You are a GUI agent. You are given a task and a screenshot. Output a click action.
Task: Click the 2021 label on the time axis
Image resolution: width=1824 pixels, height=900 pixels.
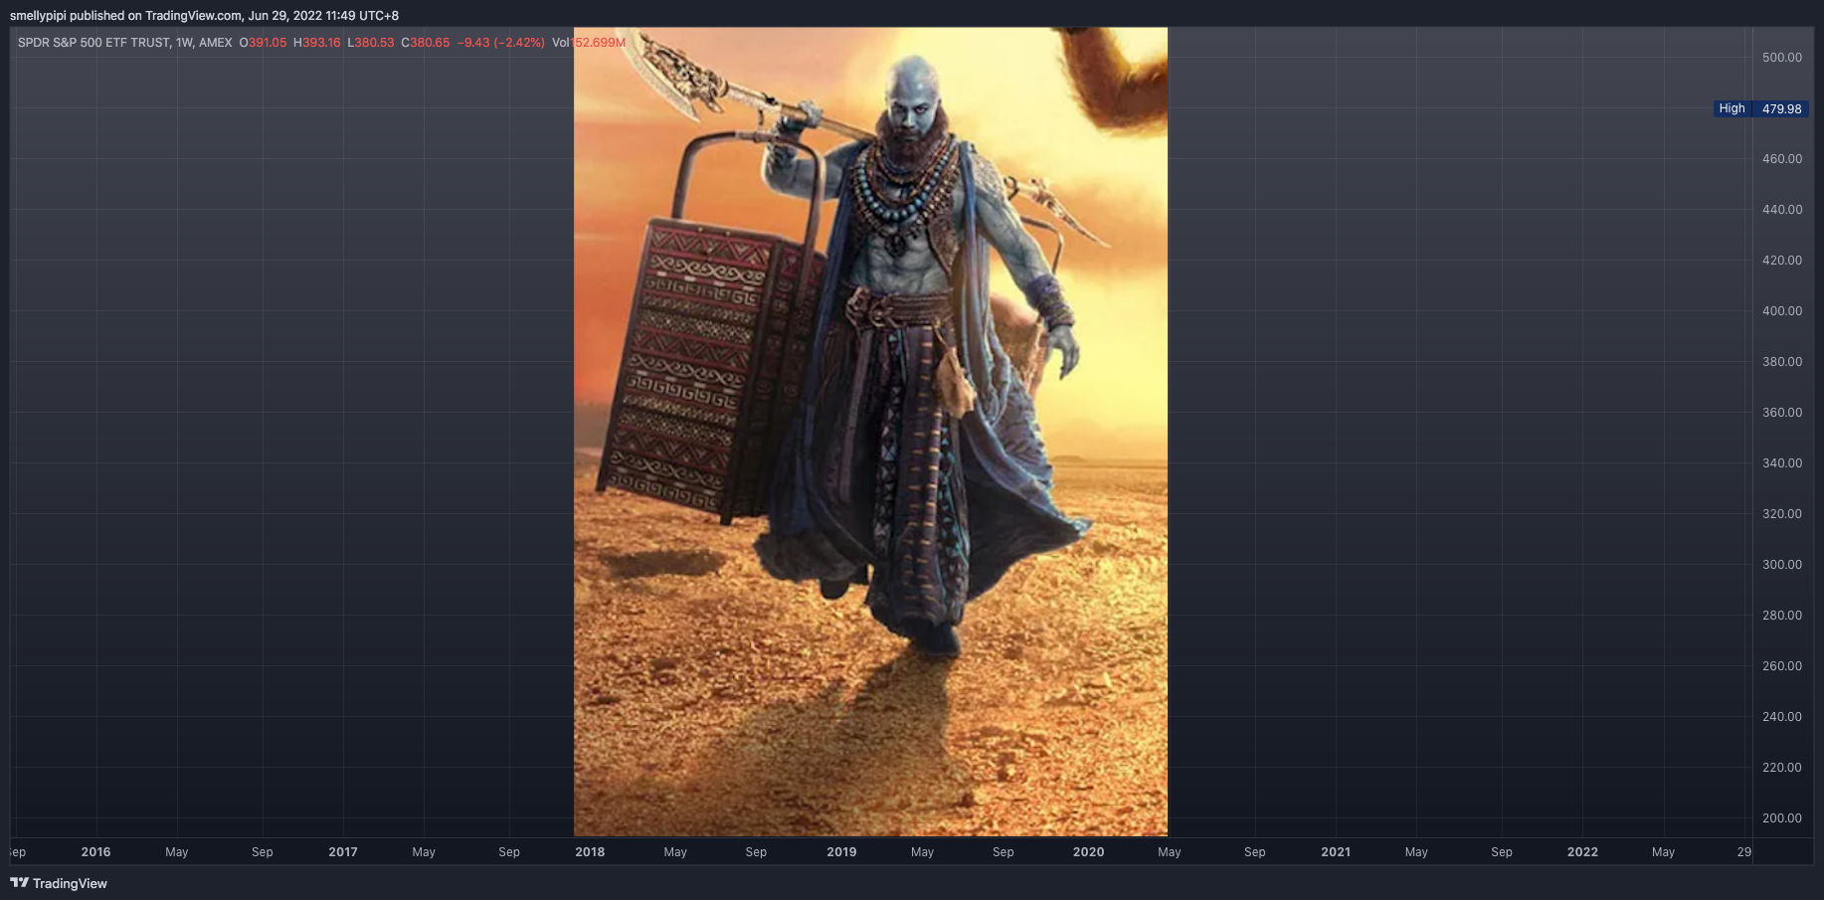click(1336, 852)
